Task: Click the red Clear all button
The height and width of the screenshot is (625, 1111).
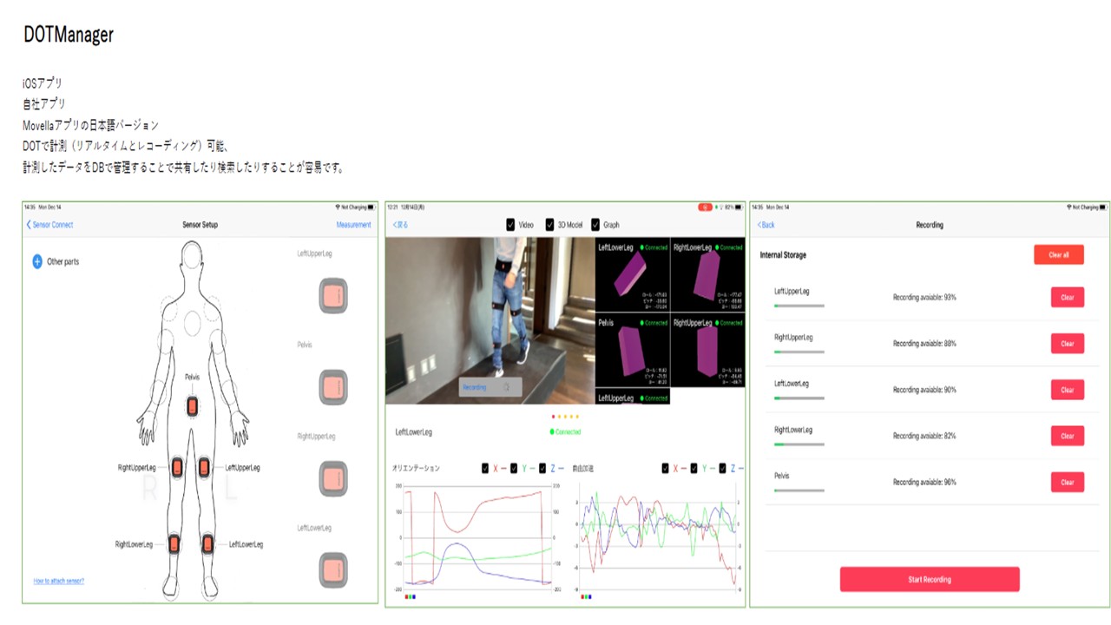Action: point(1059,255)
